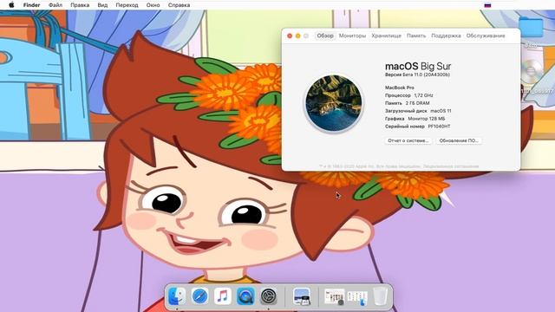The image size is (555, 312).
Task: Switch to the Хранилище tab
Action: pos(386,36)
